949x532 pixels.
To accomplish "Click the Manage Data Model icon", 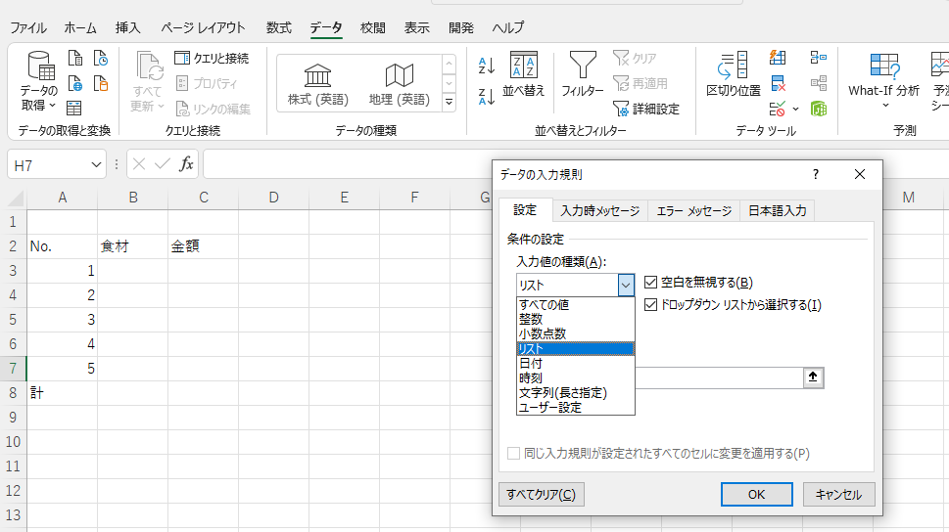I will point(819,109).
